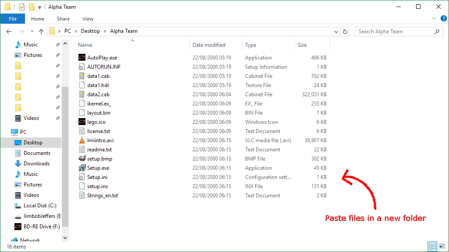Screen dimensions: 449x252
Task: Click the Properties checkmark quick access icon
Action: coord(22,7)
